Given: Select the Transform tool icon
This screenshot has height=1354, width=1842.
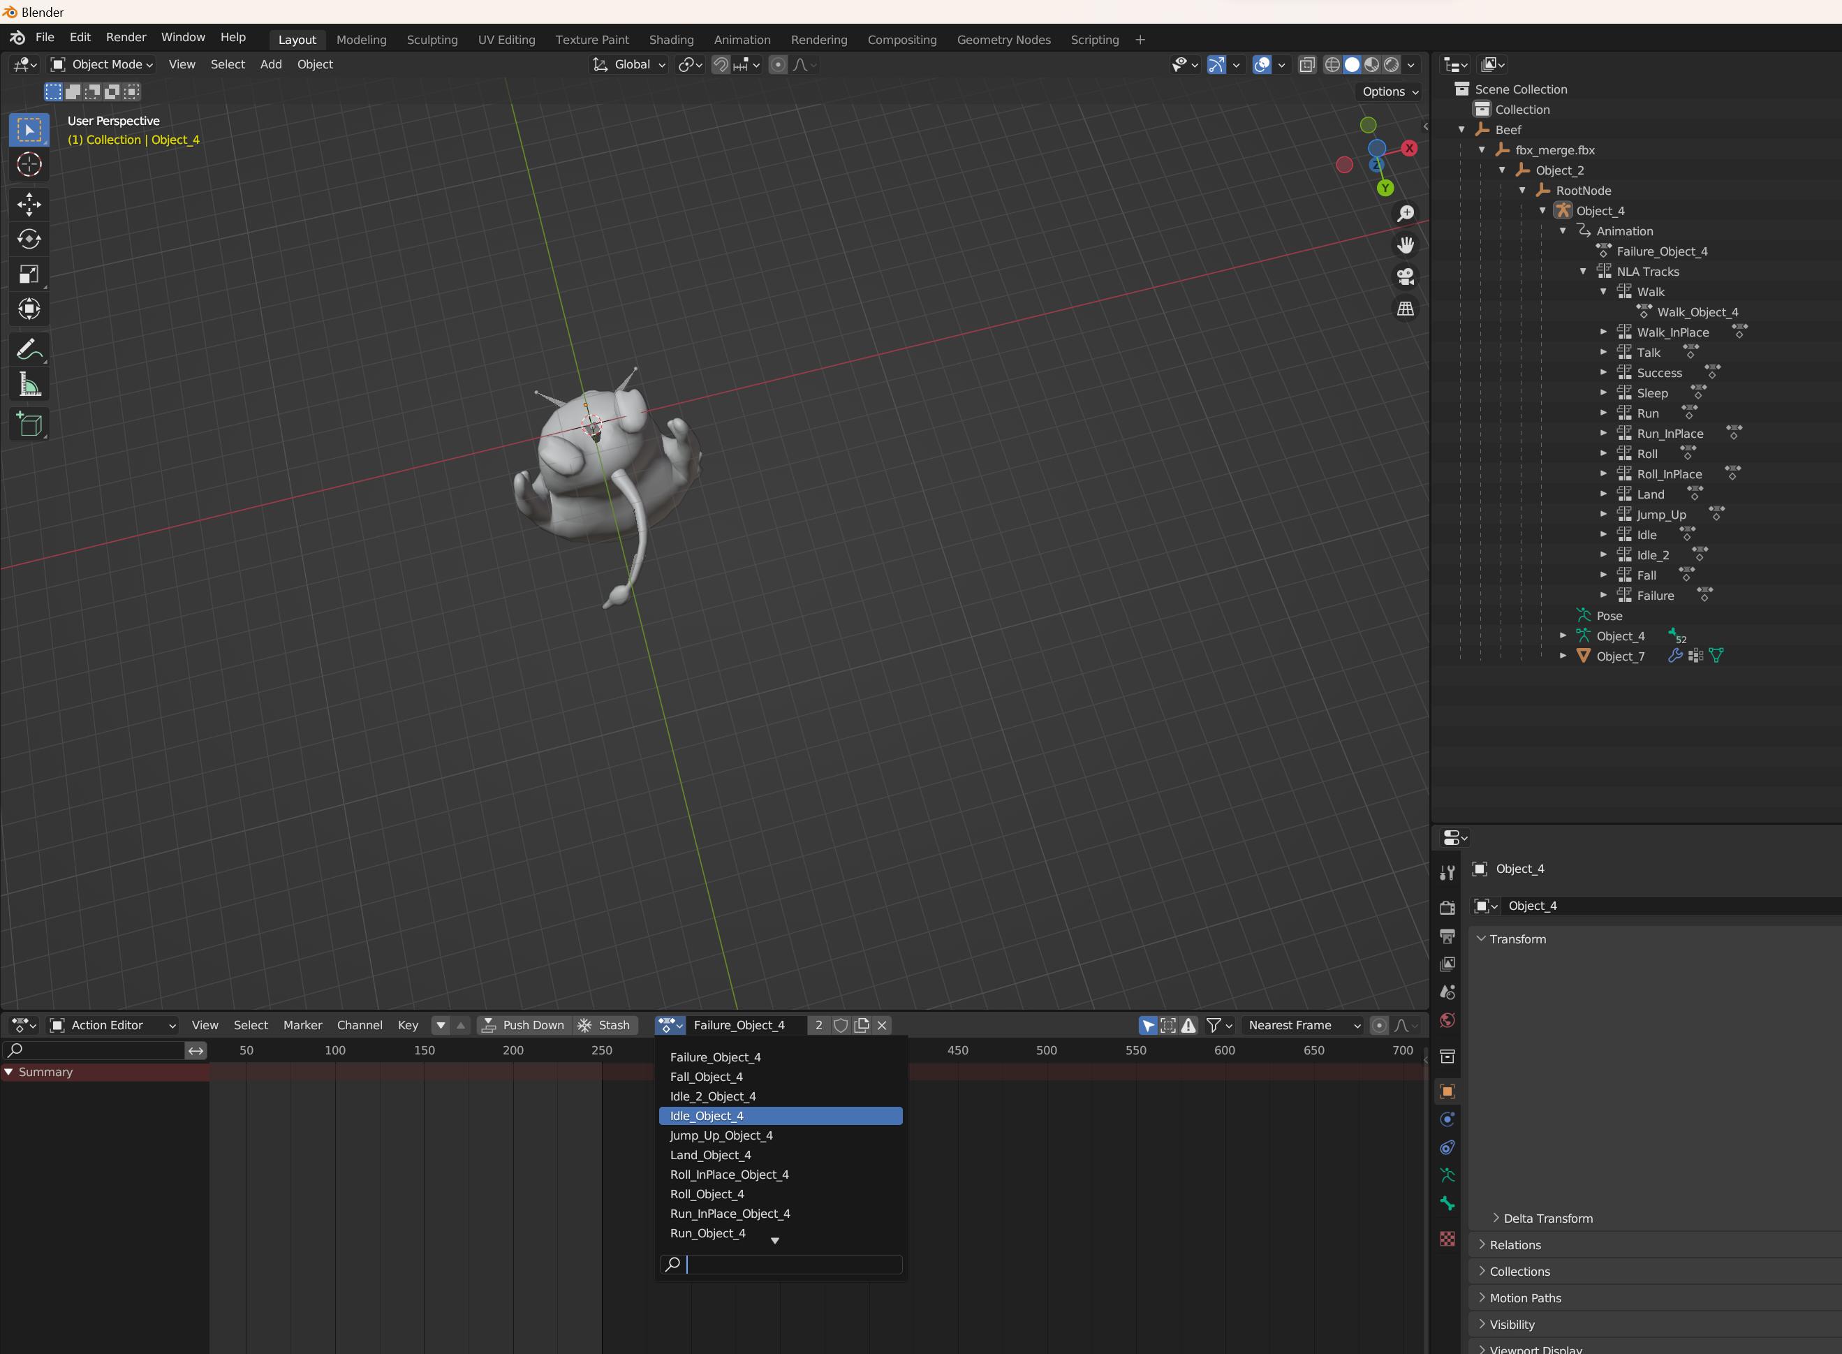Looking at the screenshot, I should point(29,309).
